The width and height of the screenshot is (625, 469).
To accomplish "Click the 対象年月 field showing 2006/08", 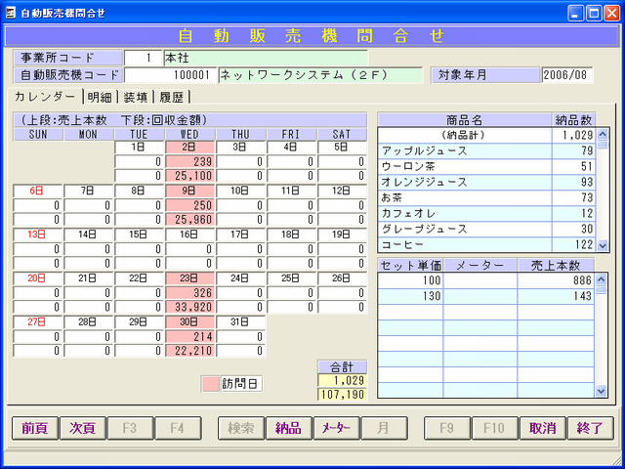I will pyautogui.click(x=566, y=75).
